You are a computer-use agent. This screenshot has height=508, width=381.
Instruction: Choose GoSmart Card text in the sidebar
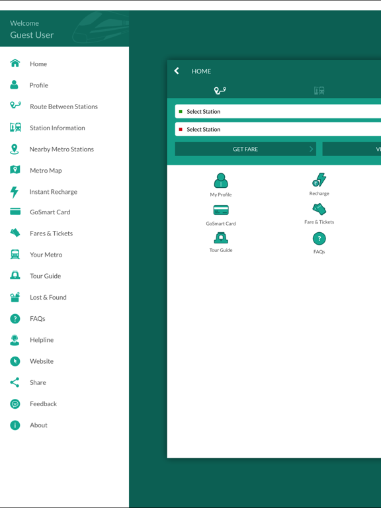click(50, 212)
